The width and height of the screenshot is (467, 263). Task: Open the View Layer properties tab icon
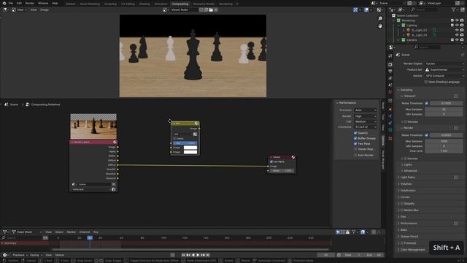coord(390,78)
